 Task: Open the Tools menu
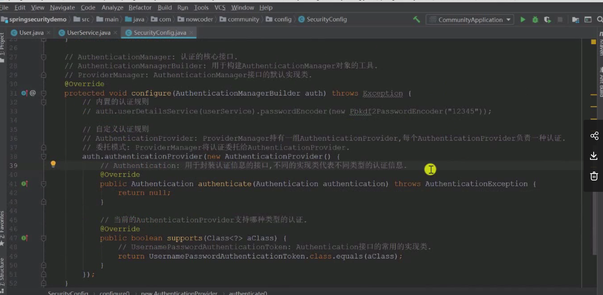201,8
